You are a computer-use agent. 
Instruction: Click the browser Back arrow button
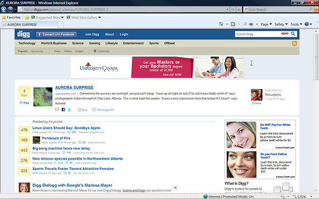coord(3,9)
